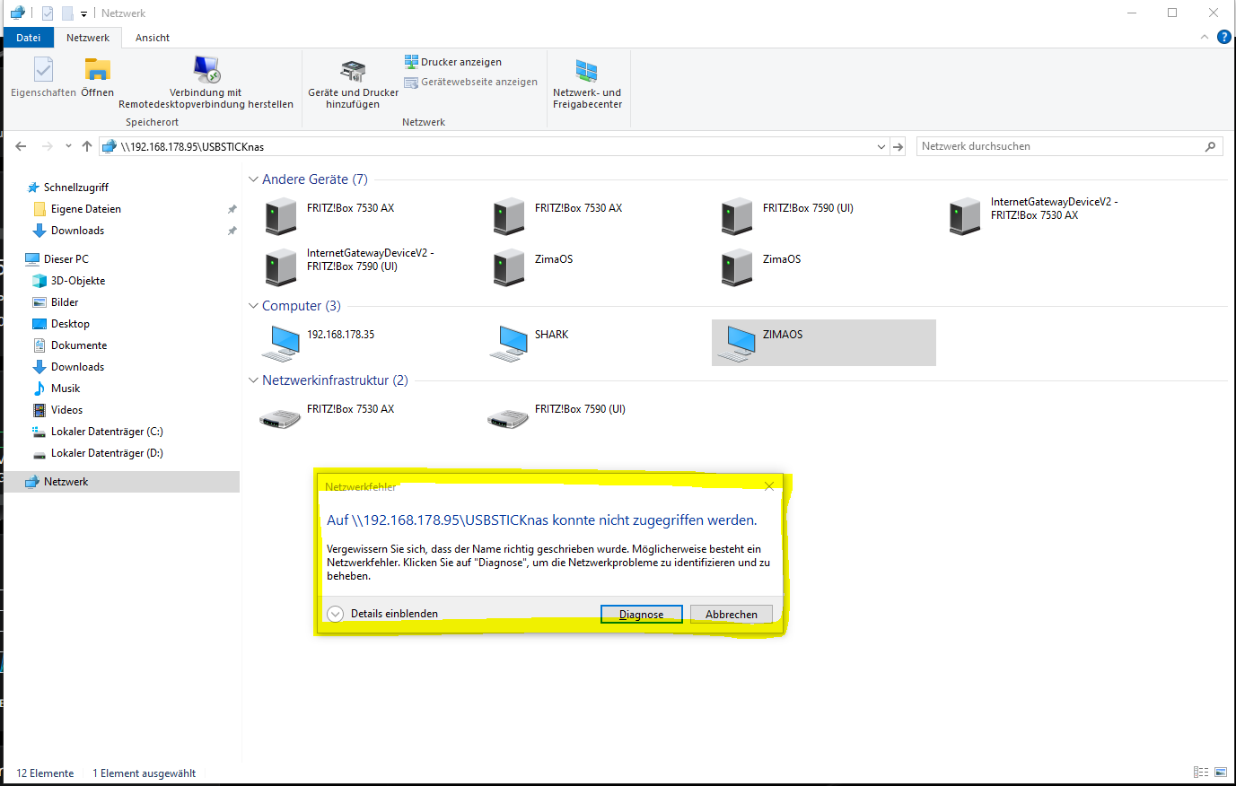1236x786 pixels.
Task: Select the SHARK computer
Action: point(531,343)
